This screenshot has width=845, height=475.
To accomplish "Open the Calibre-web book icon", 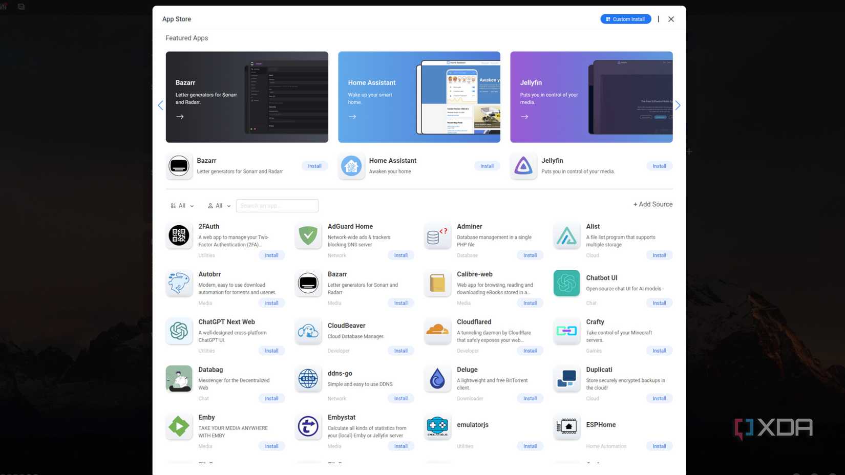I will coord(437,283).
